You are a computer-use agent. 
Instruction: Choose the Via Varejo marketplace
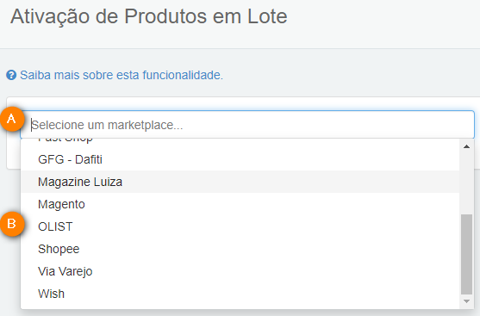tap(240, 271)
